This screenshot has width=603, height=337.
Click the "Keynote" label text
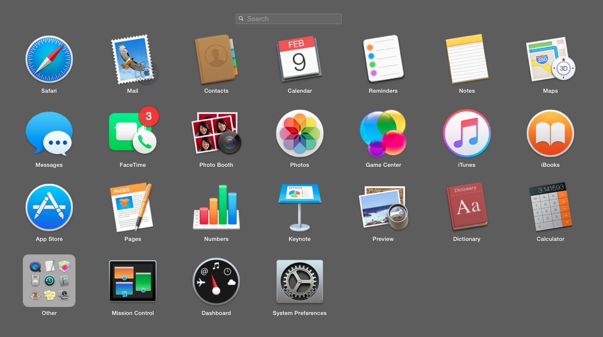point(300,239)
